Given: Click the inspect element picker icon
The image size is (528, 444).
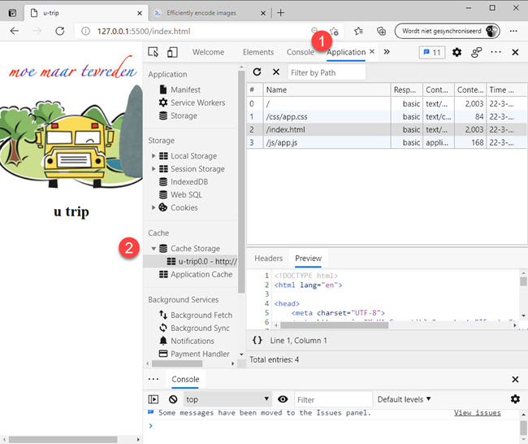Looking at the screenshot, I should pos(154,52).
